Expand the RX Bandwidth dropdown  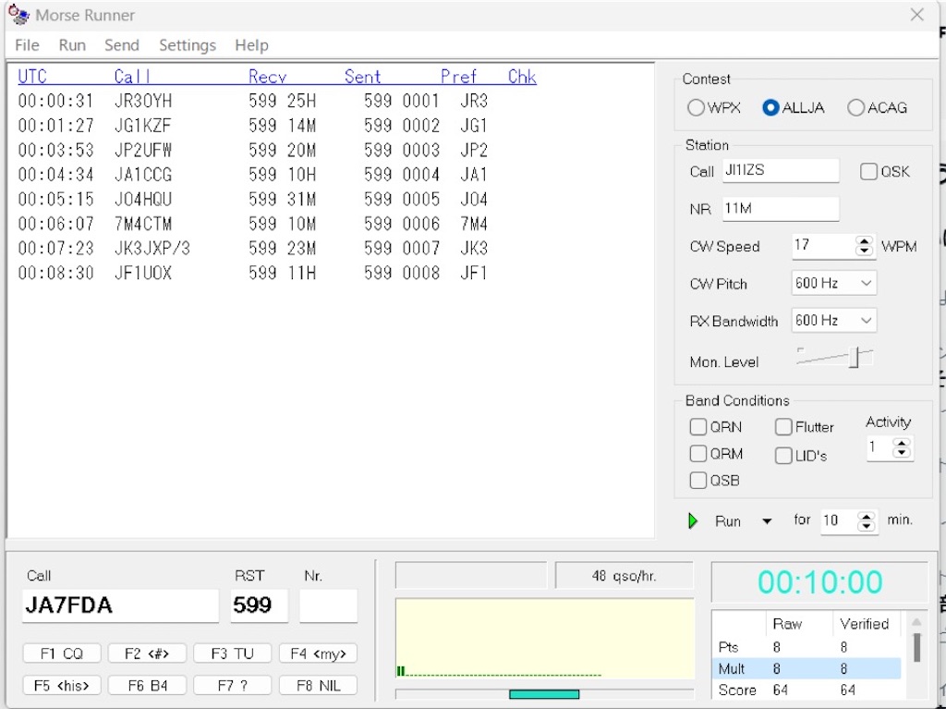click(x=866, y=321)
